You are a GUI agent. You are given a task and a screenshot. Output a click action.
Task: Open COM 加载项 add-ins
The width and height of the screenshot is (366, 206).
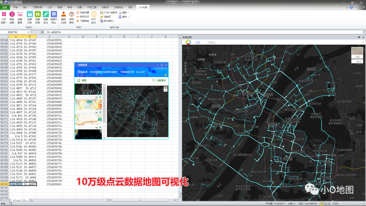click(x=108, y=13)
